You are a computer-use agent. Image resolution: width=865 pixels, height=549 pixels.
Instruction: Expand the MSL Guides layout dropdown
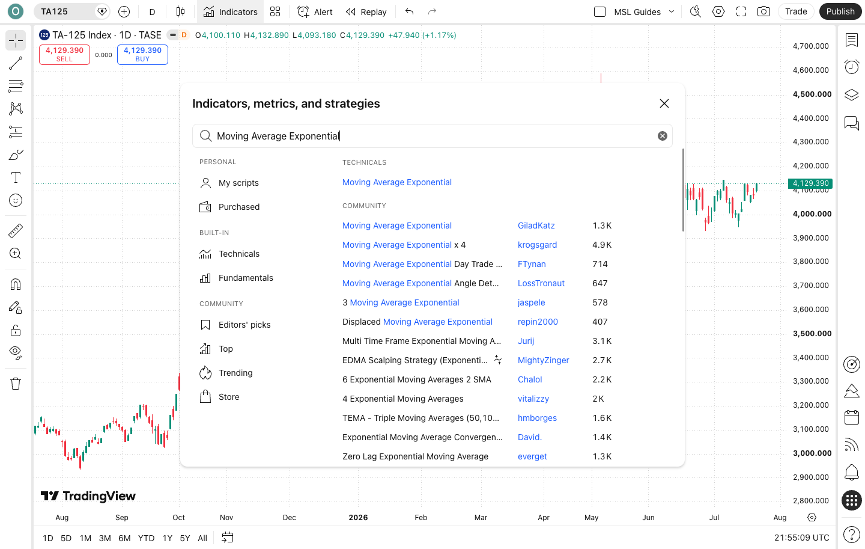click(672, 11)
